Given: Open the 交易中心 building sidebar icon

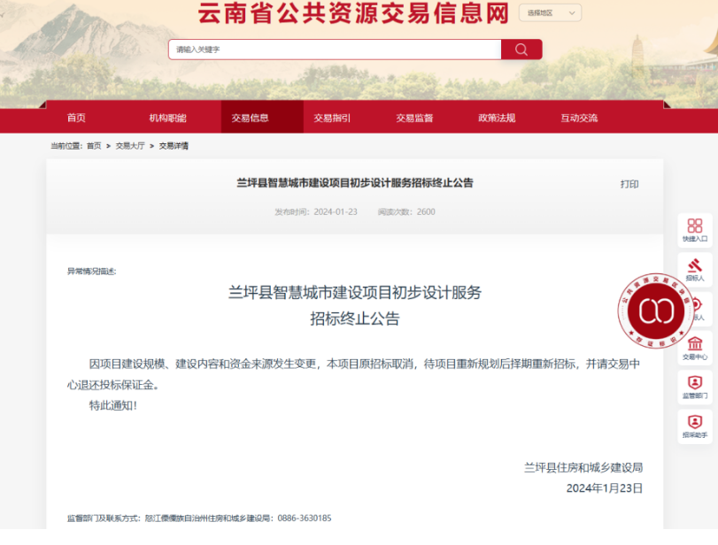Looking at the screenshot, I should coord(695,347).
